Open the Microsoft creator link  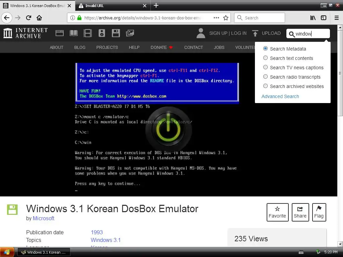click(x=44, y=218)
